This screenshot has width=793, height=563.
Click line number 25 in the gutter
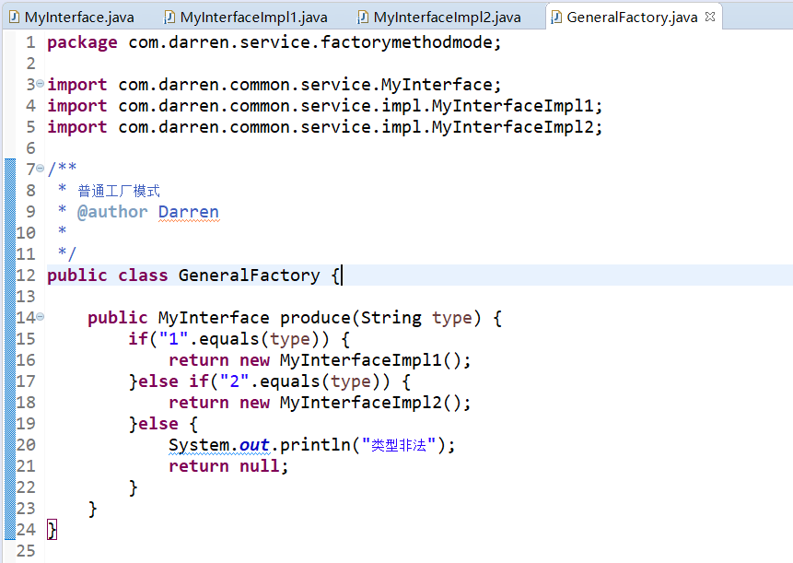pos(26,550)
